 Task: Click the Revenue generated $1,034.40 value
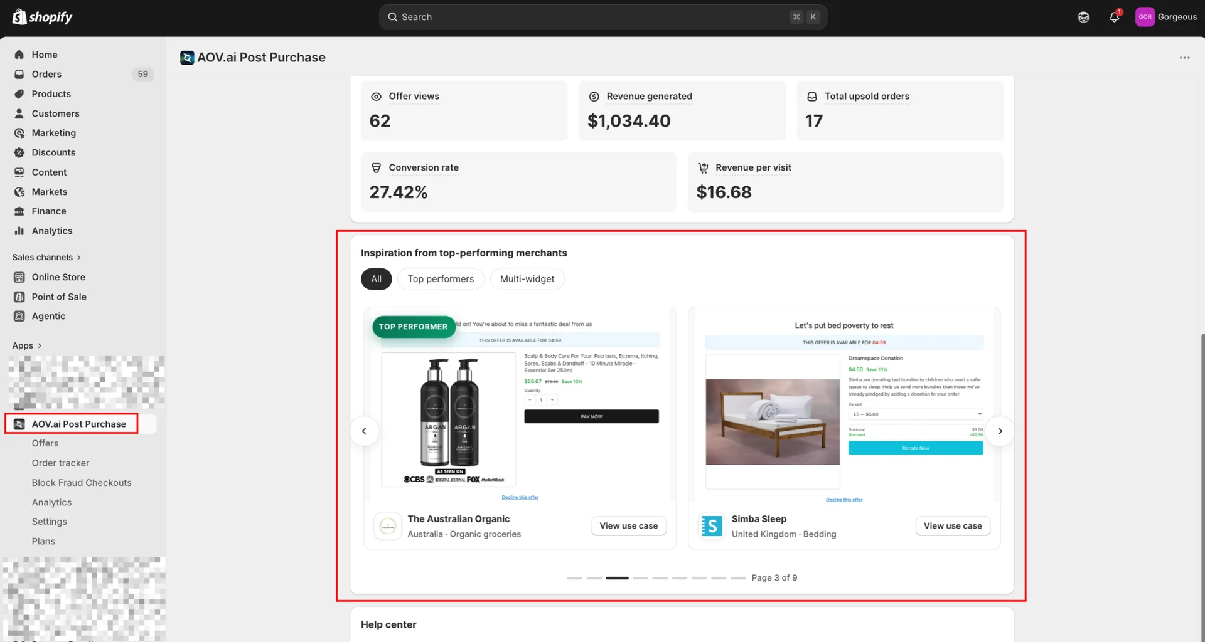click(x=629, y=121)
